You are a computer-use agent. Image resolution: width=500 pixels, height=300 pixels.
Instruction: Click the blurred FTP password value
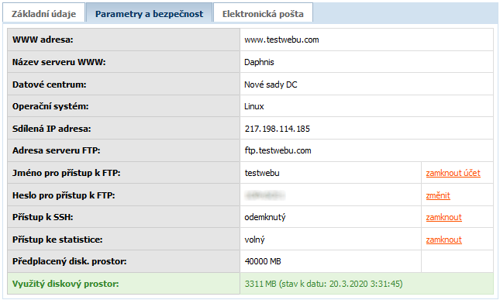pos(265,195)
